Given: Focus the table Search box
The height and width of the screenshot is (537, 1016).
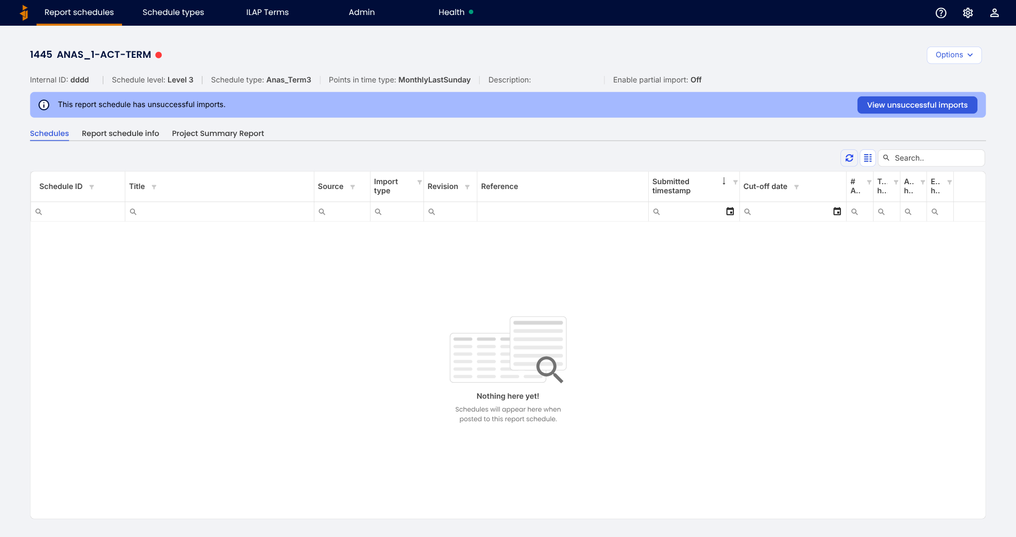Looking at the screenshot, I should pos(931,158).
